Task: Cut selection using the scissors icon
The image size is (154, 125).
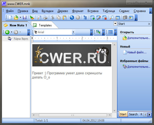Action: point(53,18)
